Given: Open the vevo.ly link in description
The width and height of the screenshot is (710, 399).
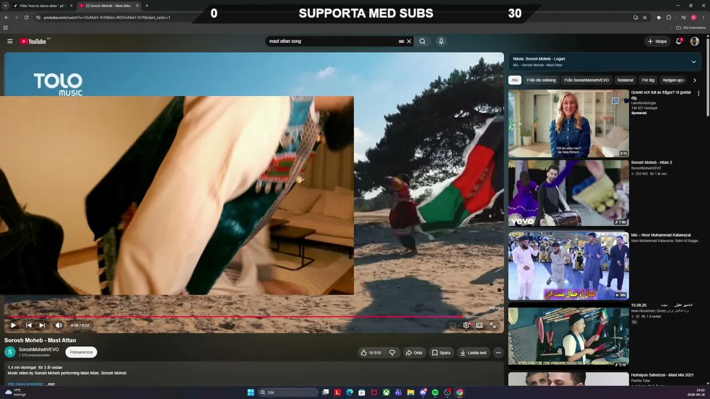Looking at the screenshot, I should tap(26, 384).
